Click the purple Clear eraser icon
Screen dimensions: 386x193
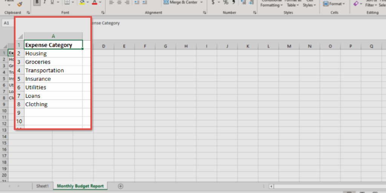(356, 4)
